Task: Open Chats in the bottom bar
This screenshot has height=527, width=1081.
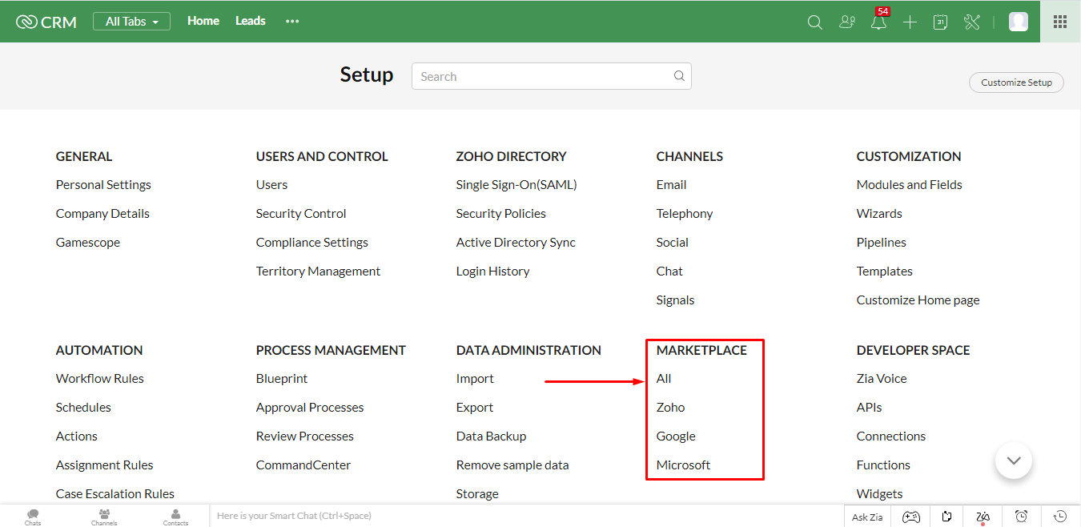Action: (x=33, y=517)
